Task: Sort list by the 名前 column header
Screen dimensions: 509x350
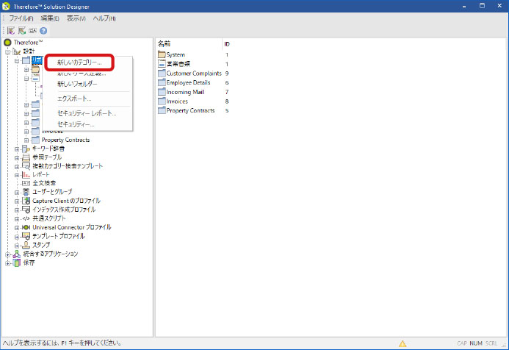Action: click(165, 43)
